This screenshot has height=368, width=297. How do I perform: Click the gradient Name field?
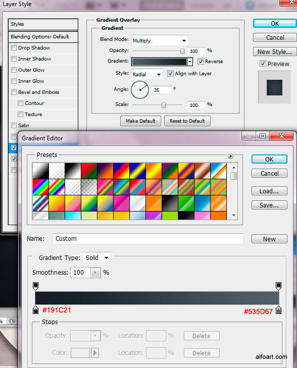(x=148, y=239)
